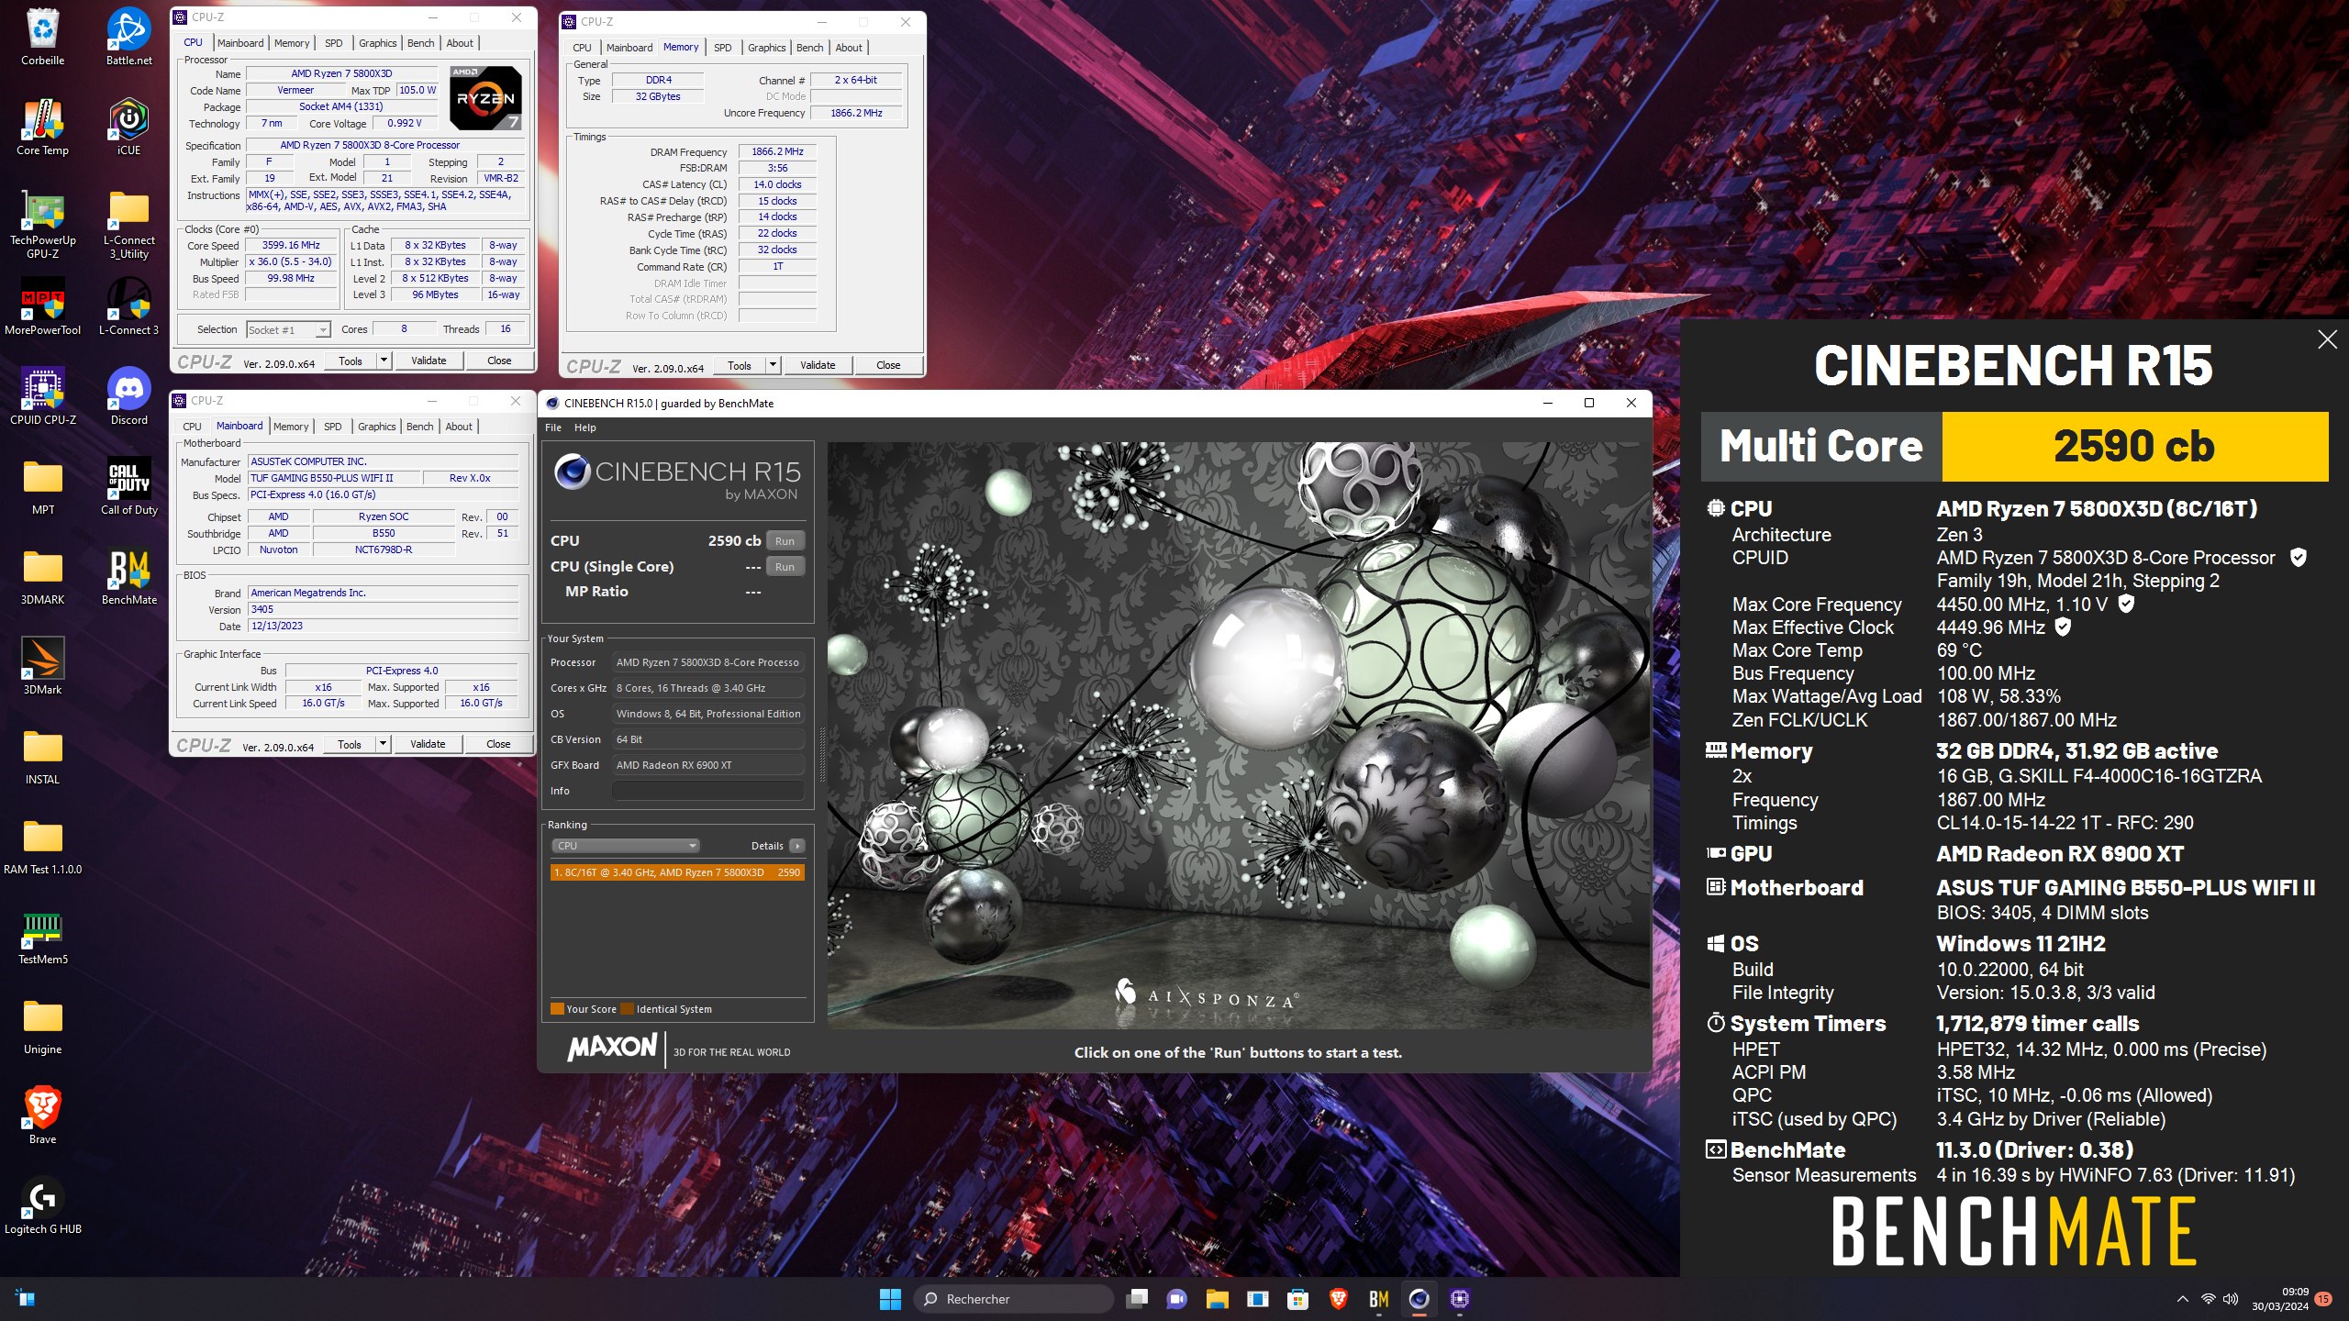Click the Cinebench render preview image
The width and height of the screenshot is (2349, 1321).
pyautogui.click(x=1239, y=736)
